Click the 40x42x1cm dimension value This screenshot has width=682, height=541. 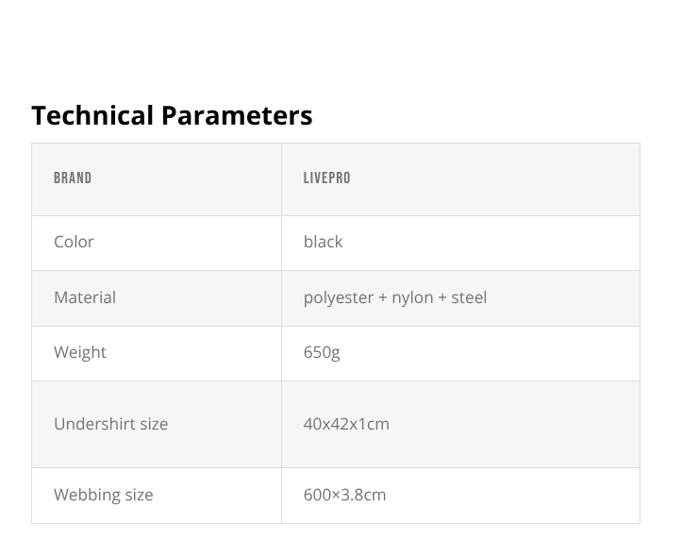coord(346,424)
